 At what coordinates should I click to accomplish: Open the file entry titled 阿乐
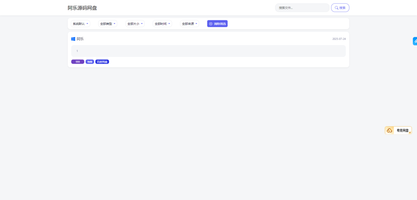(80, 39)
